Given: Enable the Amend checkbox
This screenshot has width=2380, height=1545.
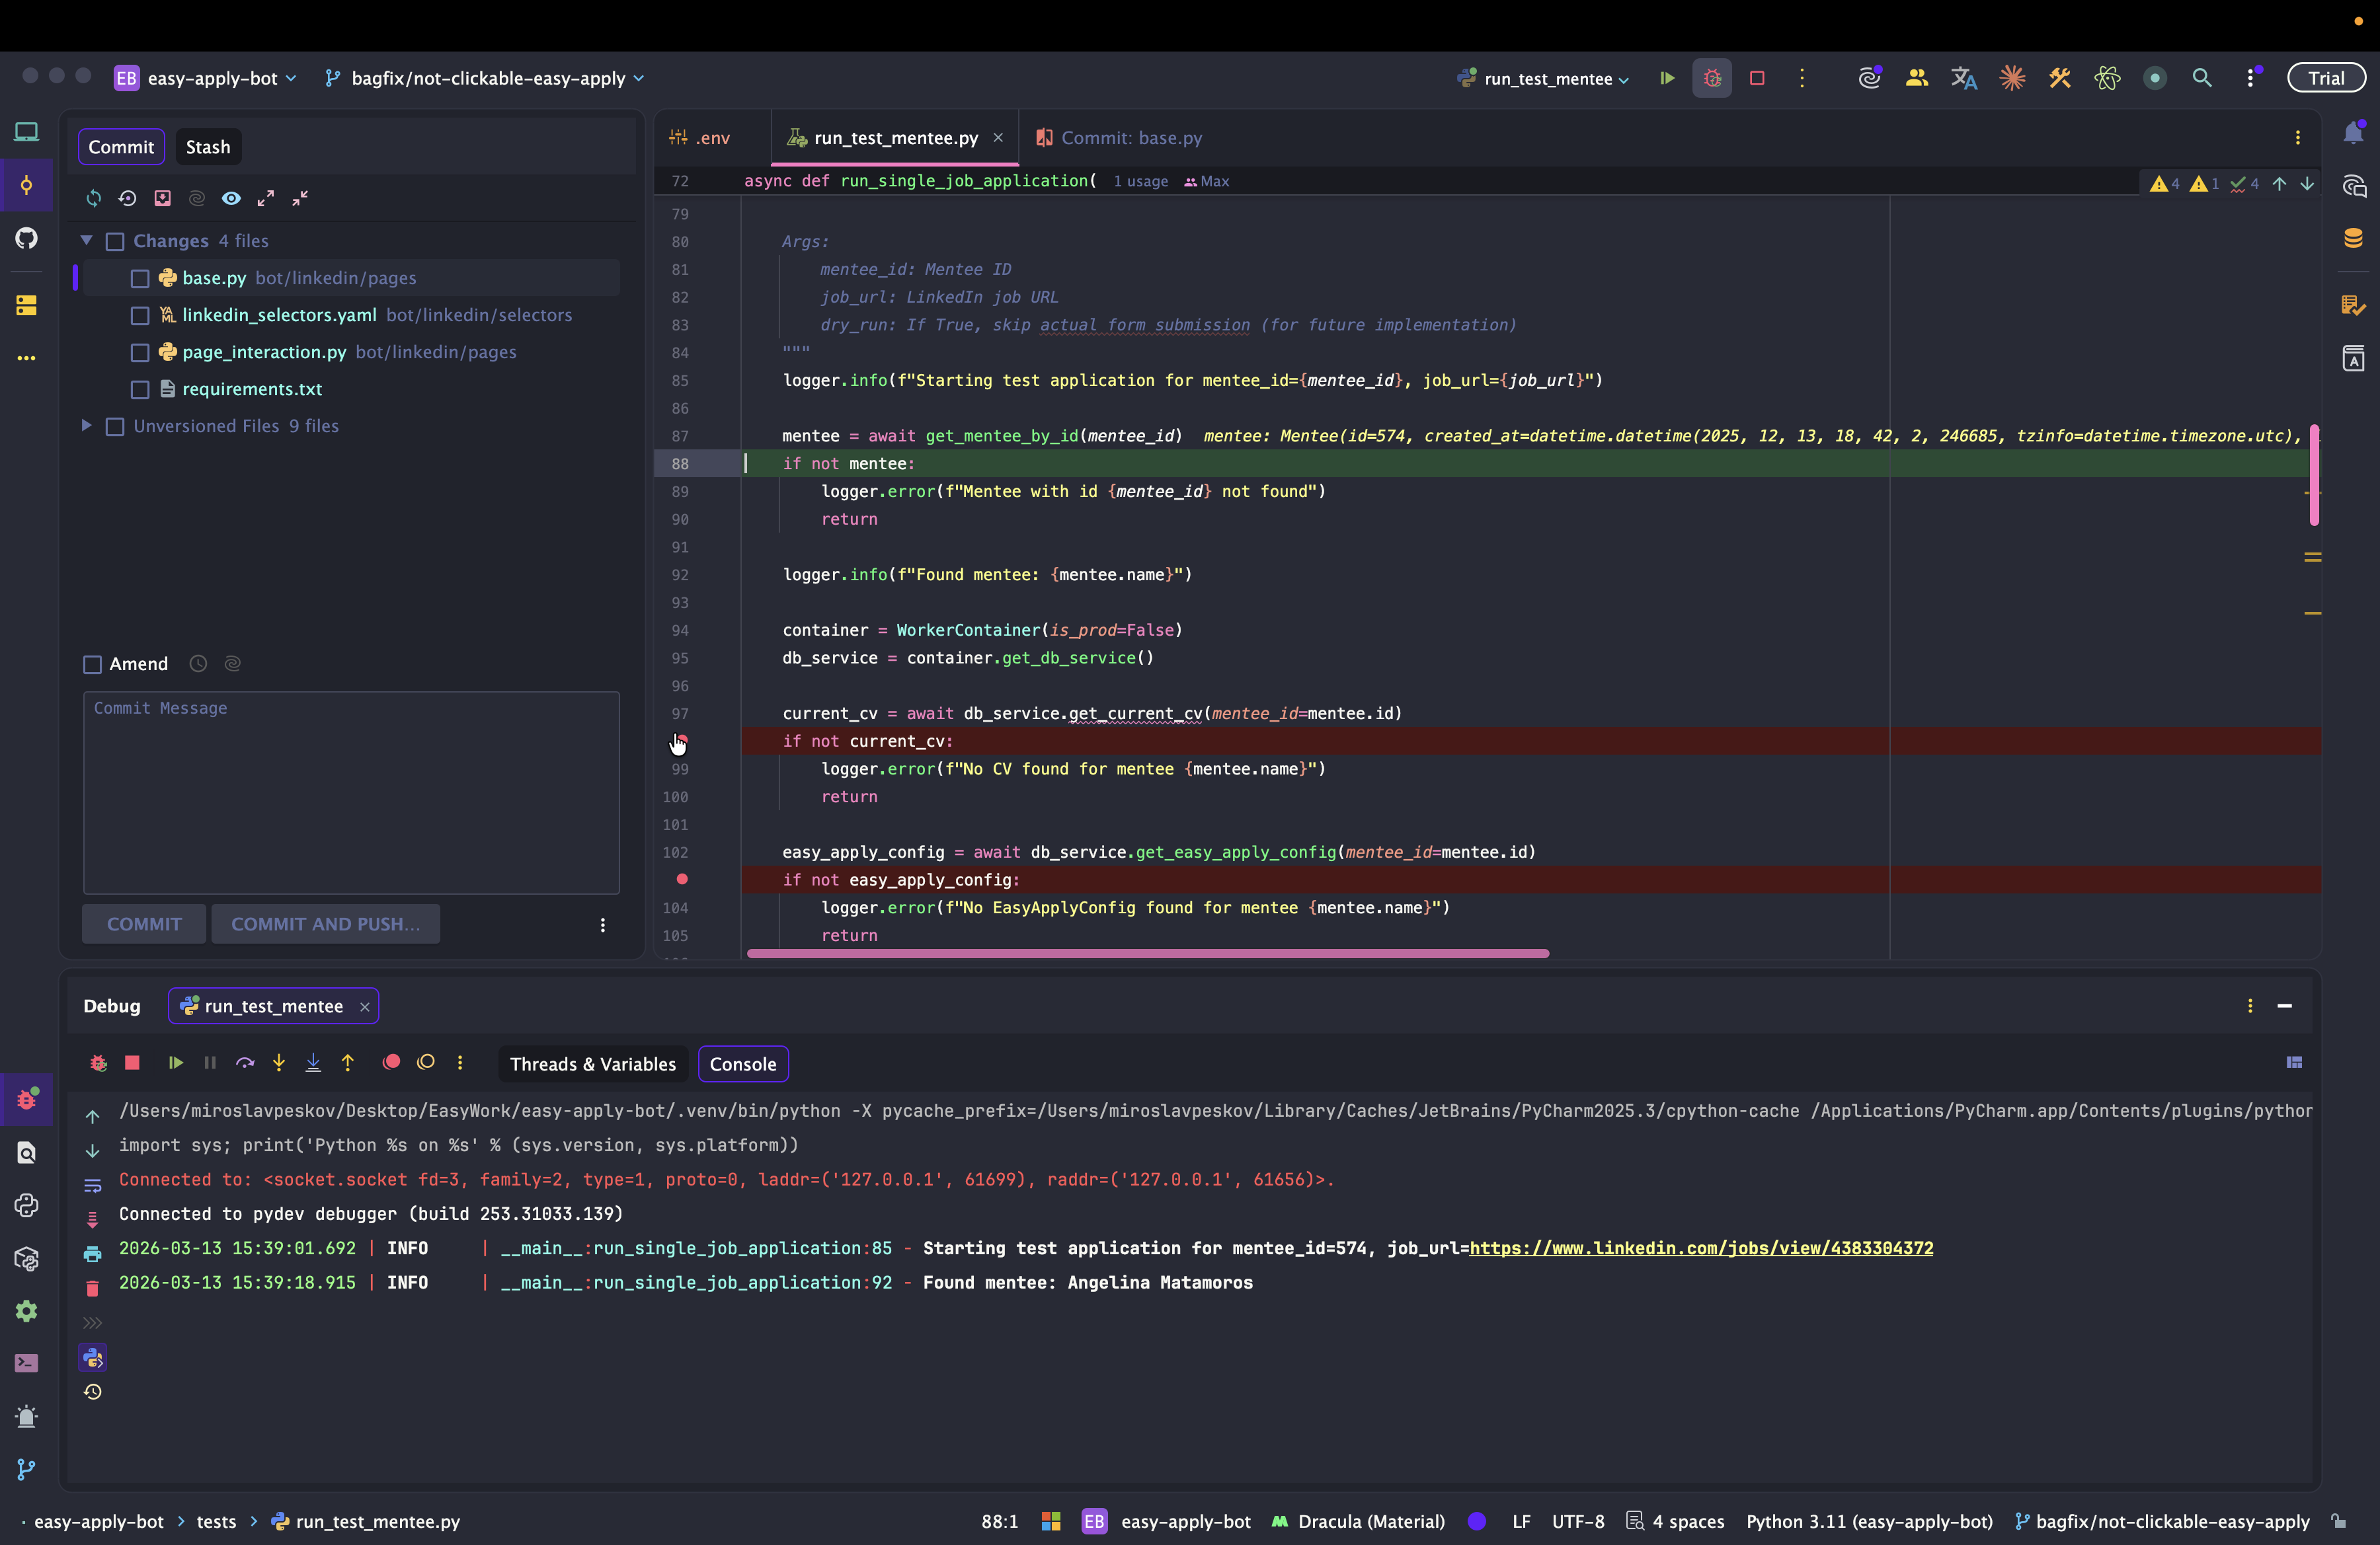Looking at the screenshot, I should click(93, 665).
